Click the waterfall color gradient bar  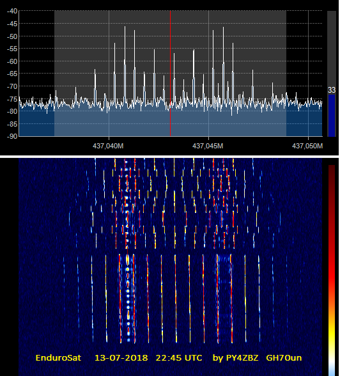(332, 270)
